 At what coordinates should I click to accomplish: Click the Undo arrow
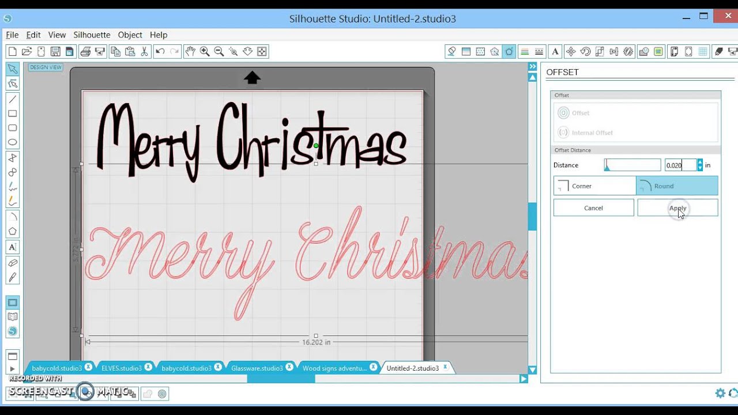pyautogui.click(x=160, y=51)
